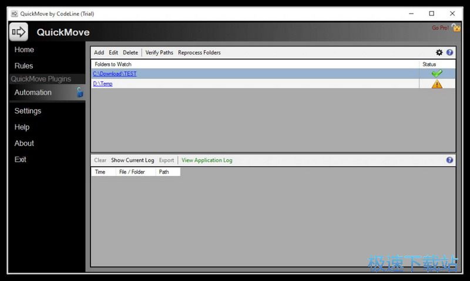This screenshot has height=281, width=470.
Task: Go to Rules in sidebar
Action: (23, 66)
